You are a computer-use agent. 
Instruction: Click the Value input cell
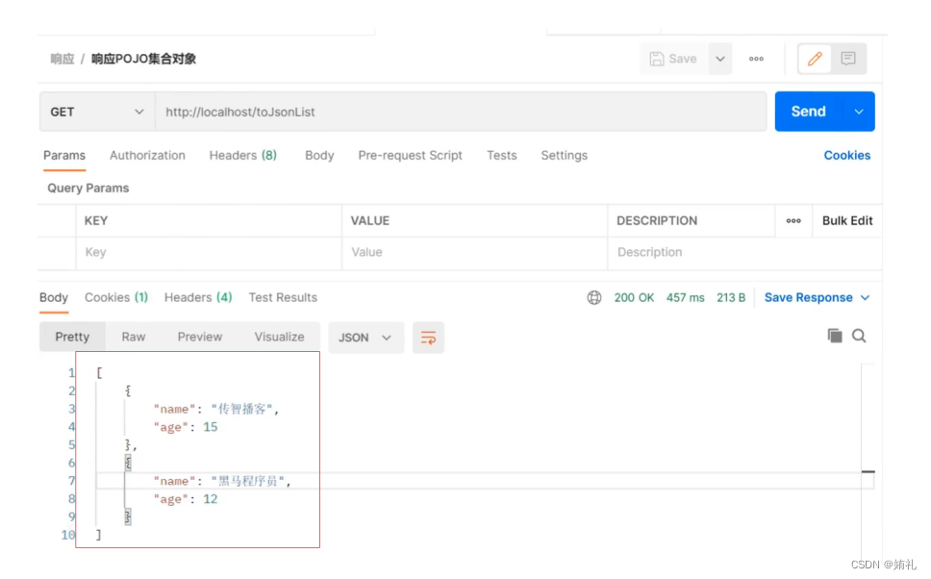[474, 252]
